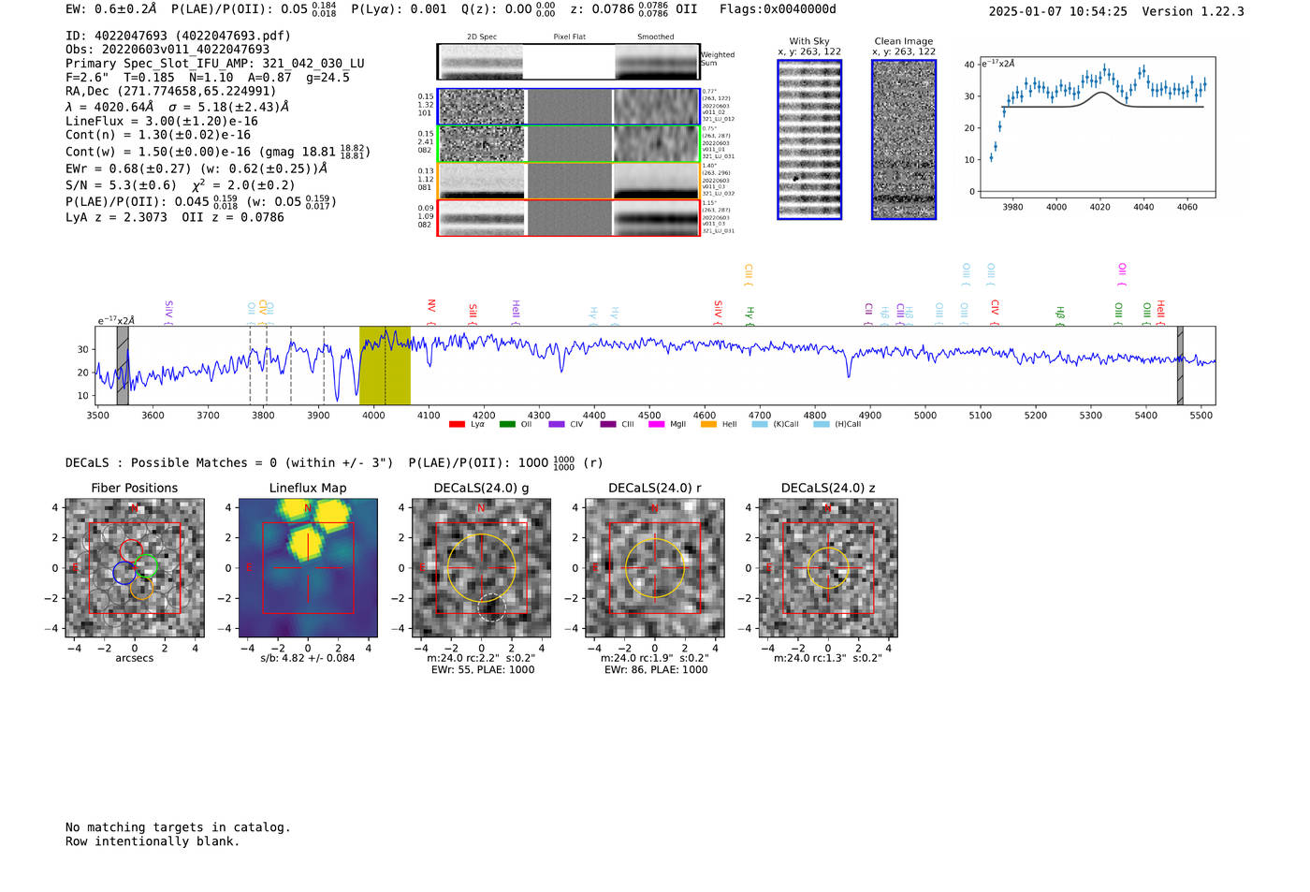
Task: Select the 2025-01-07 10:54:25 timestamp
Action: [1058, 11]
